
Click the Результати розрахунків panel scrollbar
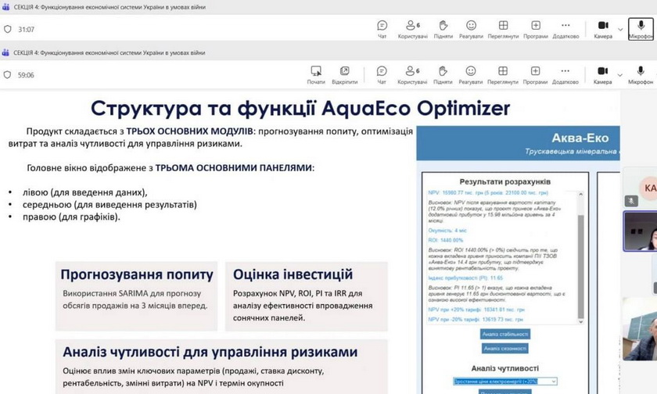(x=580, y=250)
